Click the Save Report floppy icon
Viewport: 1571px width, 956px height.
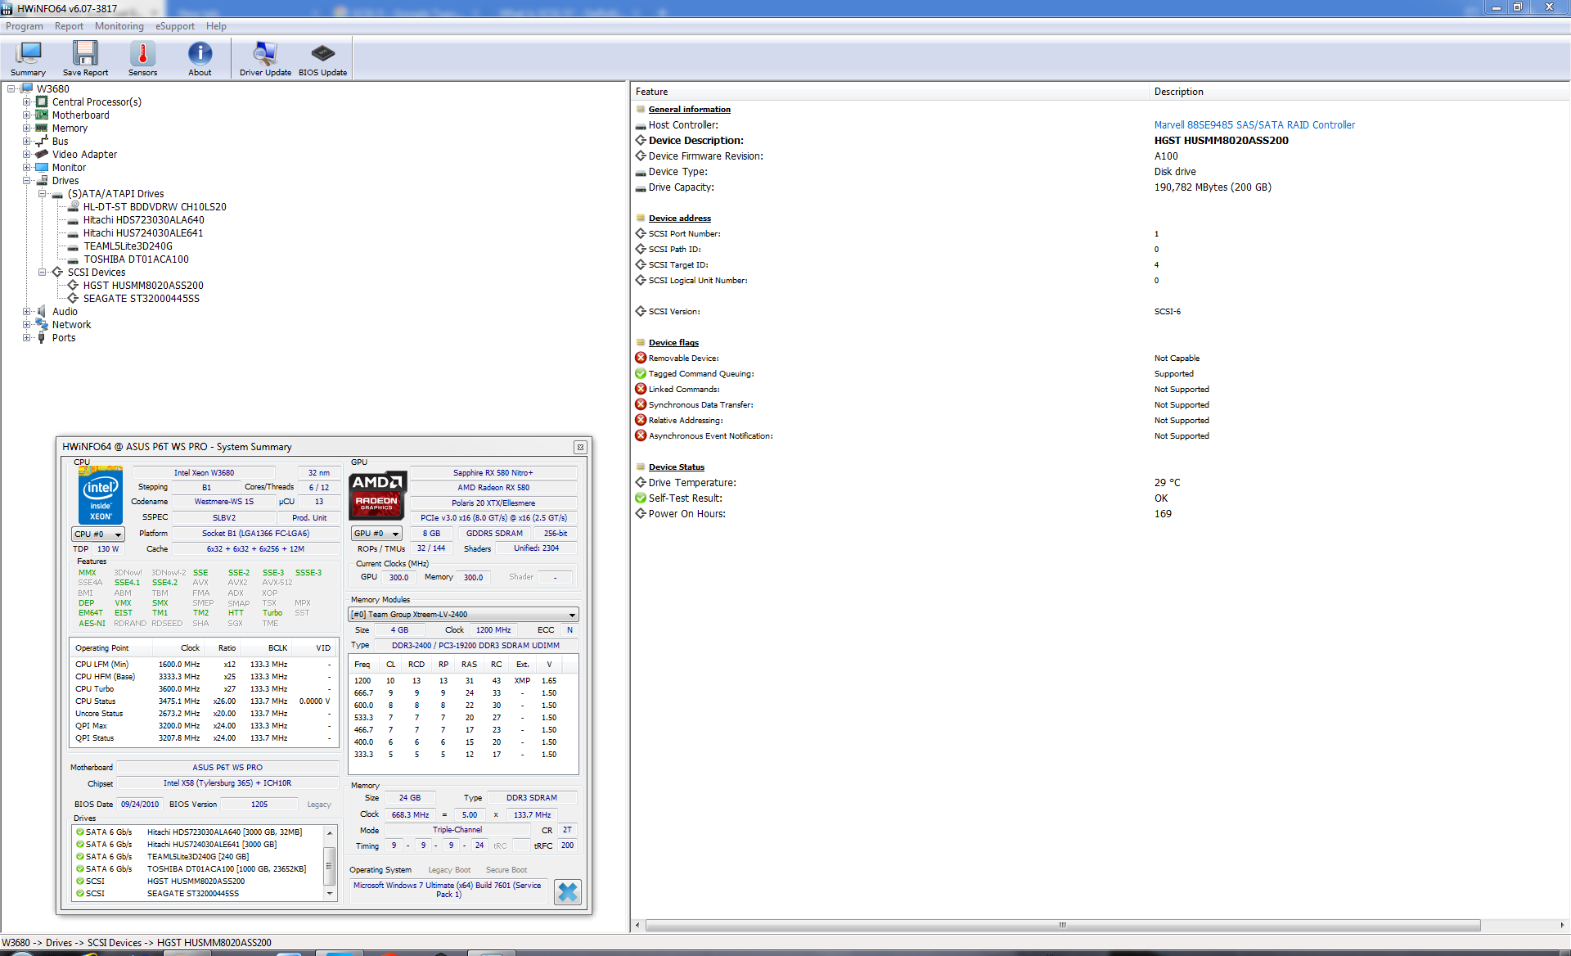85,58
